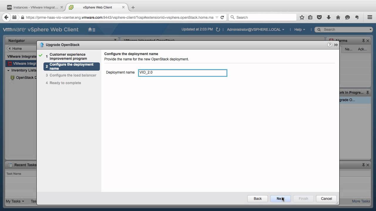The height and width of the screenshot is (211, 376).
Task: Open help for the Upgrade OpenStack wizard
Action: pos(330,45)
